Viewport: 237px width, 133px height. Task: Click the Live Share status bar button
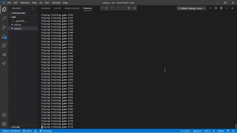[x=46, y=131]
